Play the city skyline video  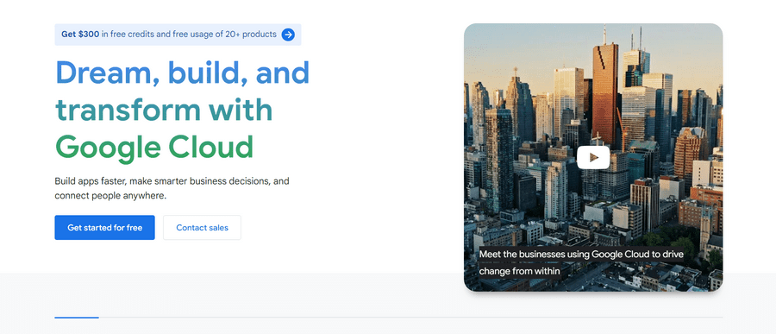click(x=593, y=158)
